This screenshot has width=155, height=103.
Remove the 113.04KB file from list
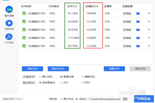click(x=149, y=38)
